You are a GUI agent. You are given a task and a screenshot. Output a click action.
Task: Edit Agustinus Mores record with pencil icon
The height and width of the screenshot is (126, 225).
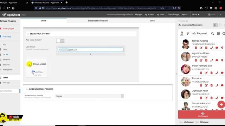[201, 60]
